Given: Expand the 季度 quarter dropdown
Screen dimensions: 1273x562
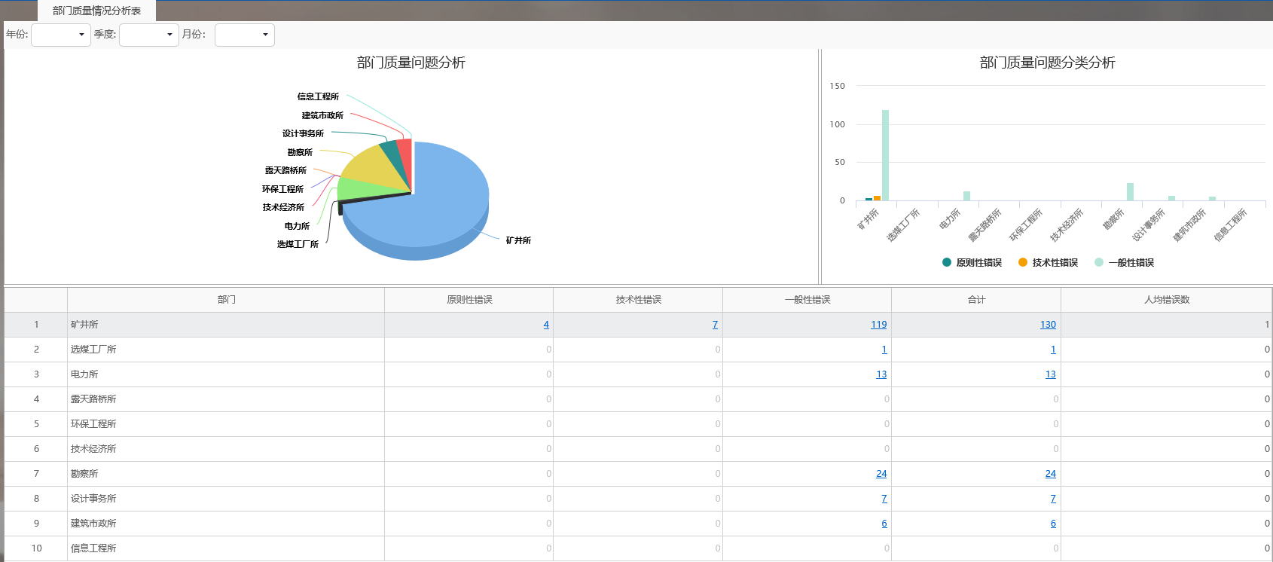Looking at the screenshot, I should click(149, 35).
